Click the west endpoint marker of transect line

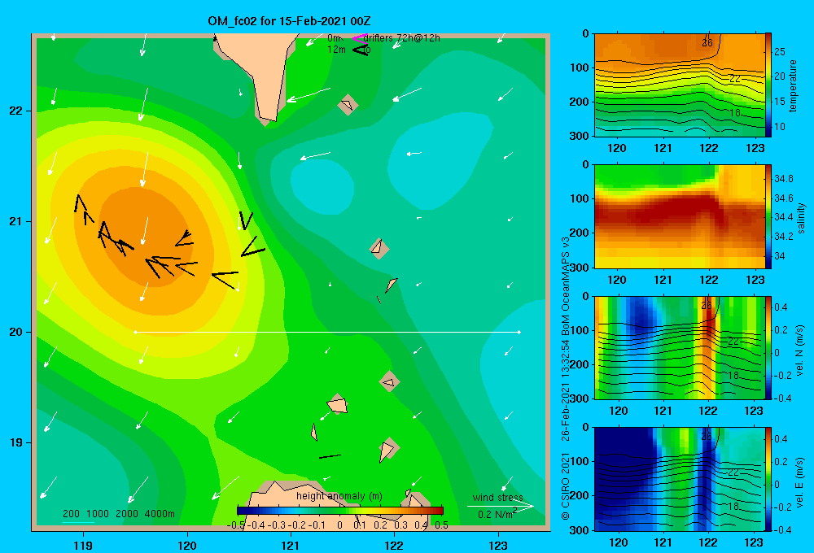(x=135, y=332)
